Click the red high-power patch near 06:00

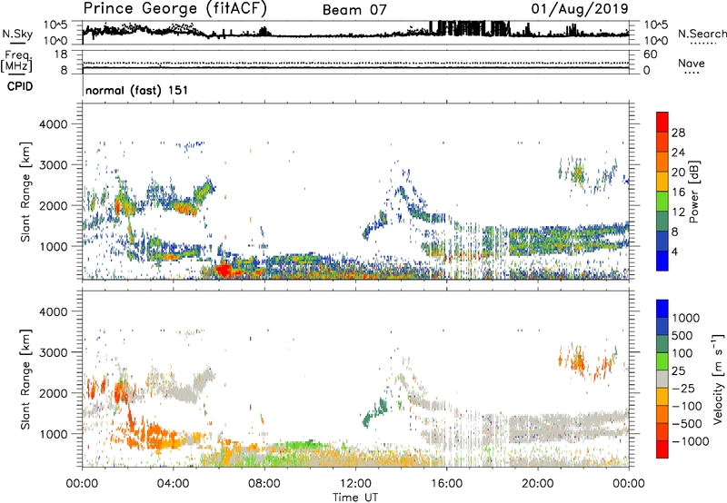click(x=224, y=270)
